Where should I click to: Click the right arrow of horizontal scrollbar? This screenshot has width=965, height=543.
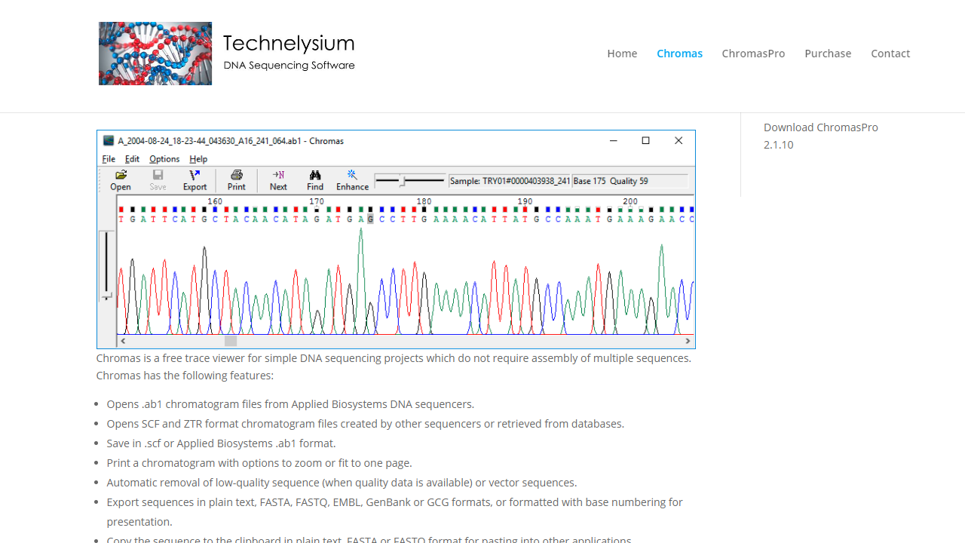[688, 341]
